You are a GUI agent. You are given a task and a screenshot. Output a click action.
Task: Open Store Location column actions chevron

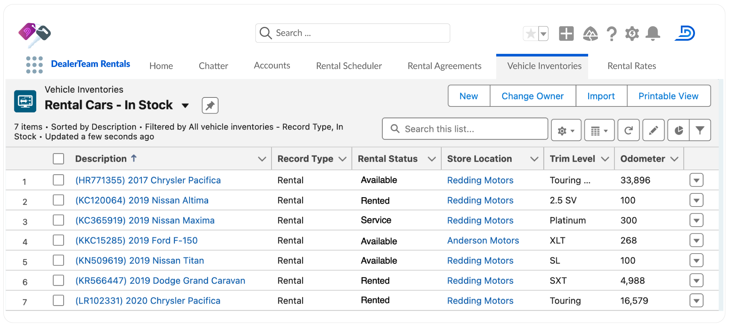pyautogui.click(x=534, y=159)
